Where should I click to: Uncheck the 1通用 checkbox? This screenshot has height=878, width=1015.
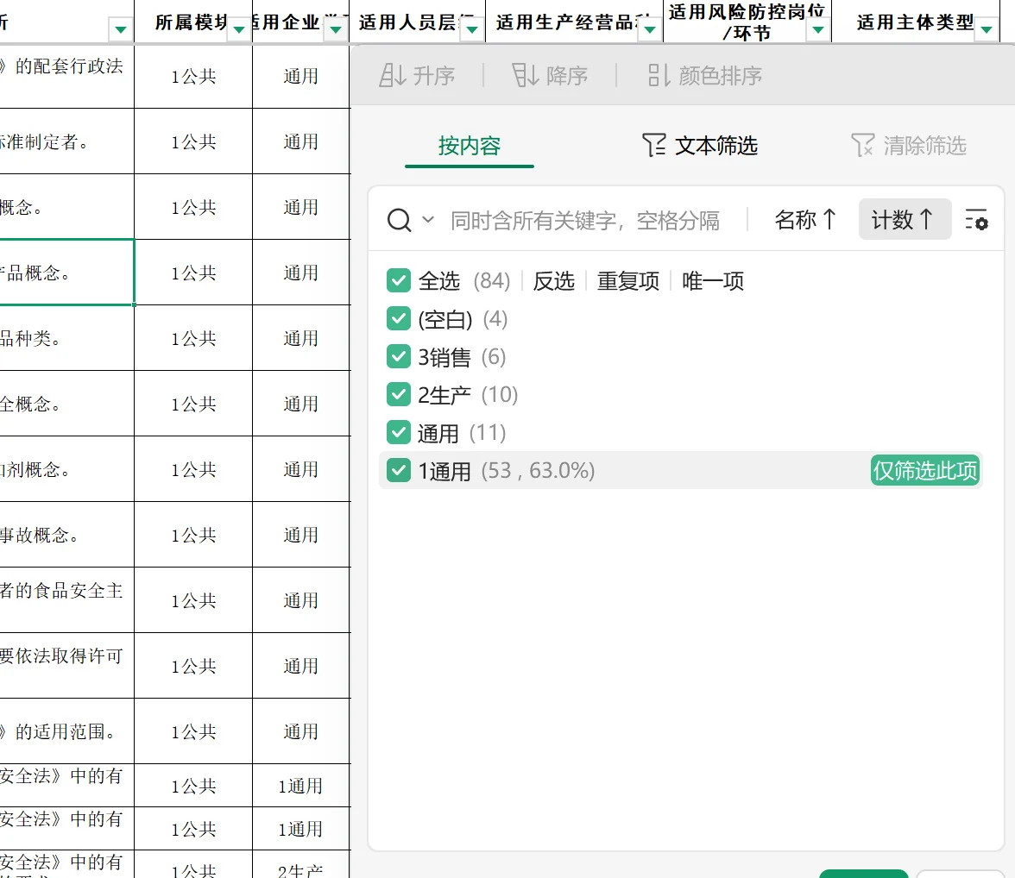click(x=399, y=470)
